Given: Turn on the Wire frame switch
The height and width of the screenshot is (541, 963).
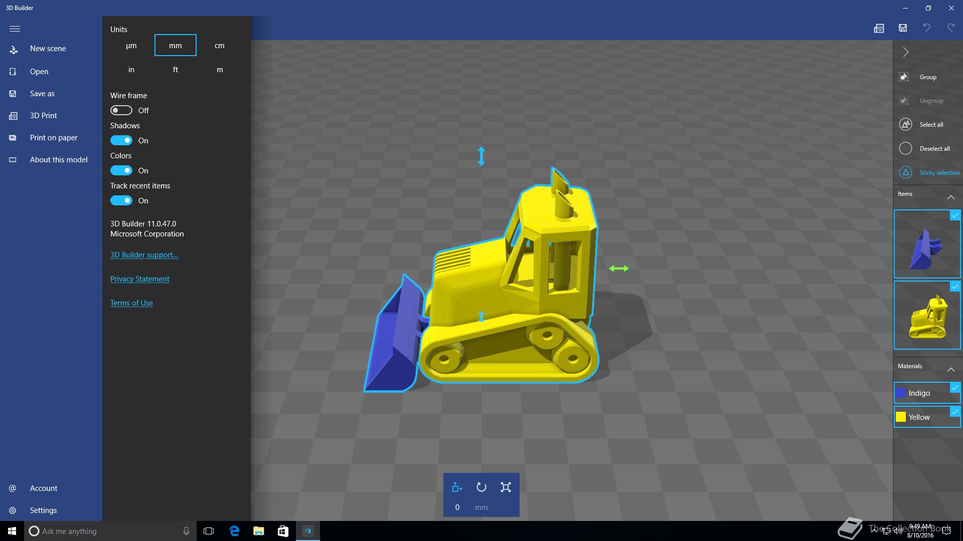Looking at the screenshot, I should (121, 110).
